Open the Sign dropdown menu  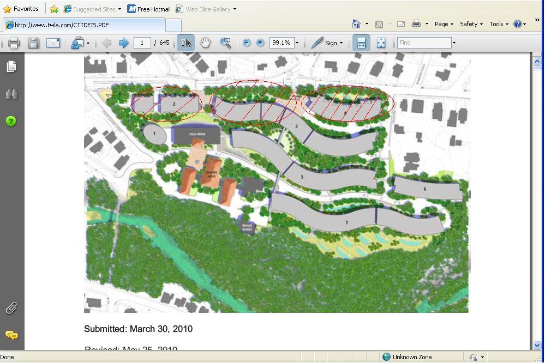point(327,43)
